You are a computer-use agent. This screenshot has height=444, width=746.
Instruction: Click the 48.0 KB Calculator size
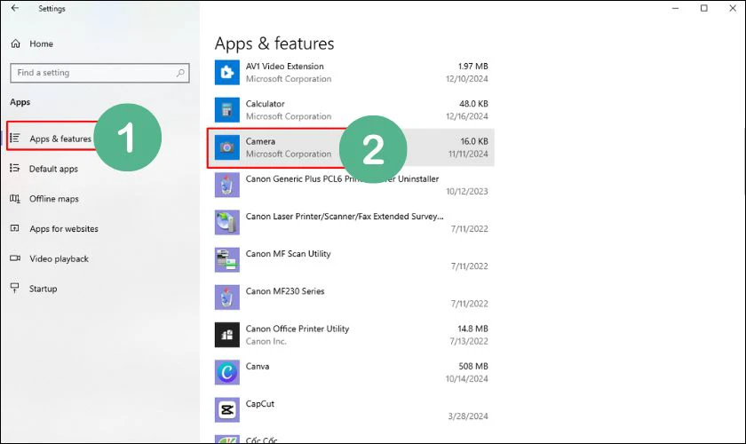pos(473,104)
